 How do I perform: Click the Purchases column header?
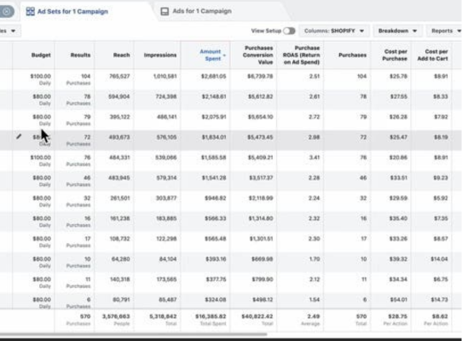click(352, 55)
